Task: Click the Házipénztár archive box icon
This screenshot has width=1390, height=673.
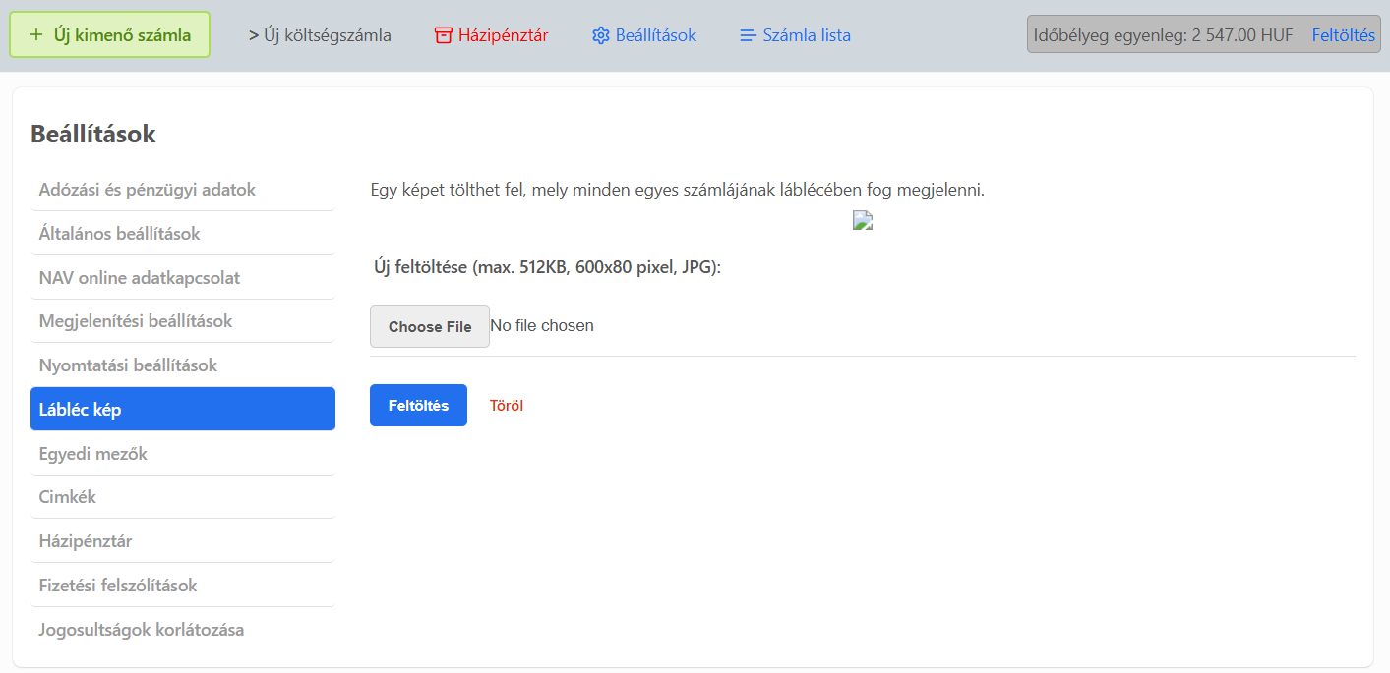Action: click(x=444, y=35)
